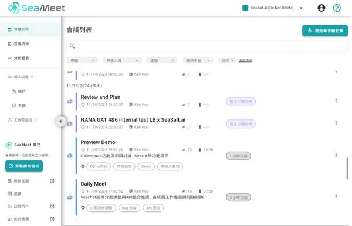This screenshot has width=352, height=226.
Task: Click the 全部清除 clear-all link
Action: (245, 60)
